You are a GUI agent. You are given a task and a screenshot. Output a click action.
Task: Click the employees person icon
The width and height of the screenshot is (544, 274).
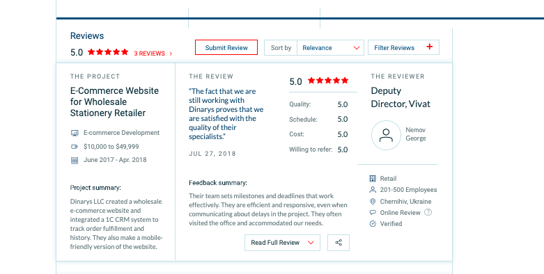373,189
